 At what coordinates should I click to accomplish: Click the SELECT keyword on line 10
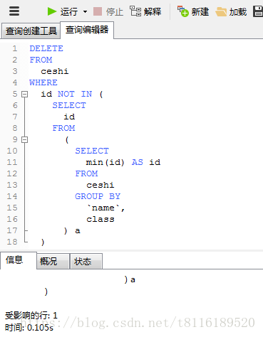(92, 151)
